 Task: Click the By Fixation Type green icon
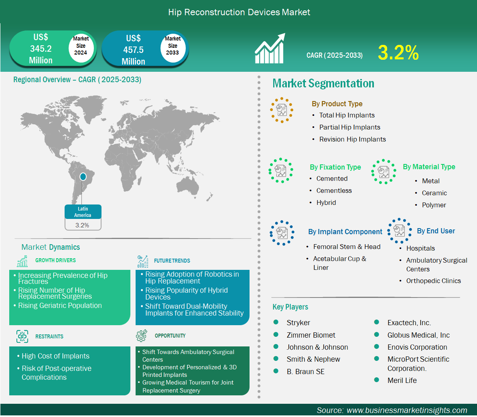pos(281,170)
